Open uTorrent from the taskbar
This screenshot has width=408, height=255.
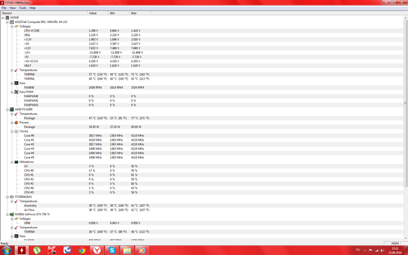[37, 250]
